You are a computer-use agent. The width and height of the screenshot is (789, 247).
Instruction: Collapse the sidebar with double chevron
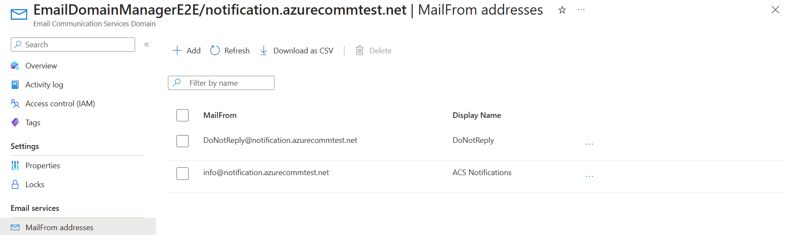[x=147, y=45]
